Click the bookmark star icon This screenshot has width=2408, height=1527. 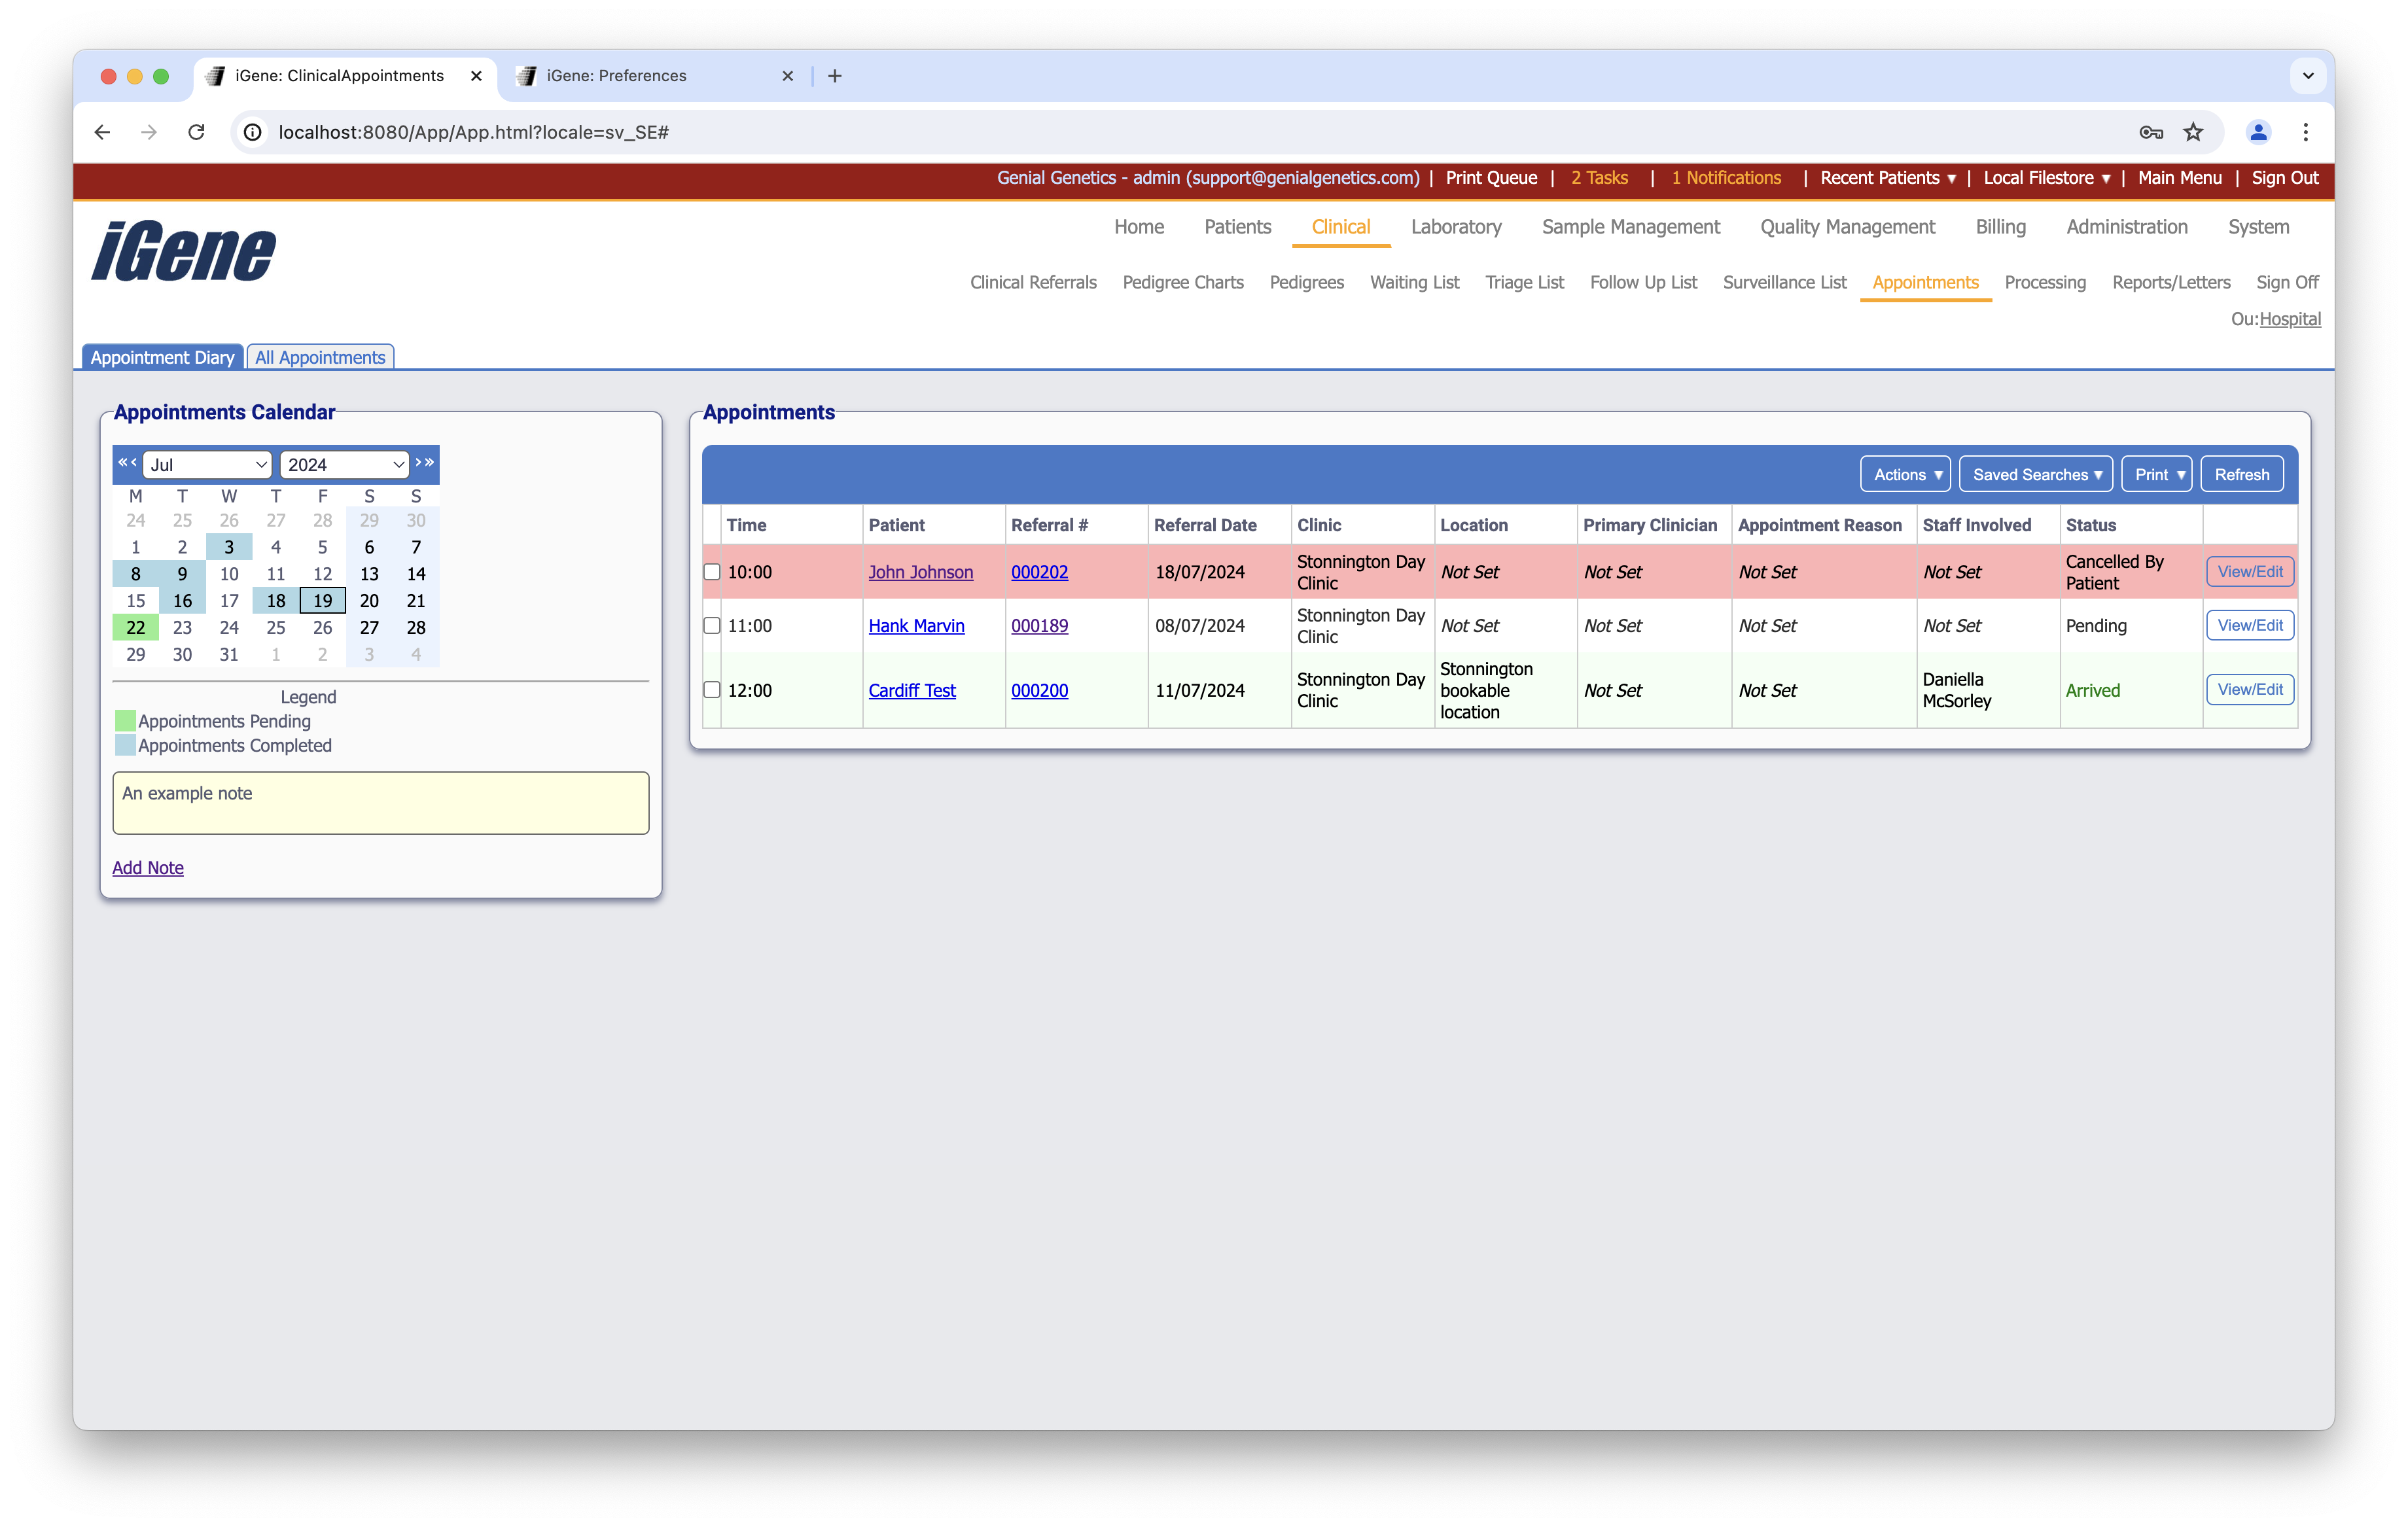[2193, 132]
